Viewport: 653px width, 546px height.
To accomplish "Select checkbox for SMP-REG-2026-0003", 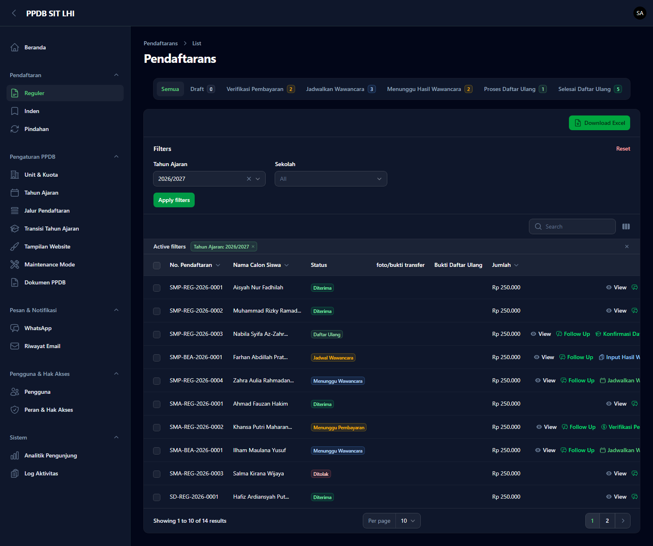I will [x=157, y=334].
